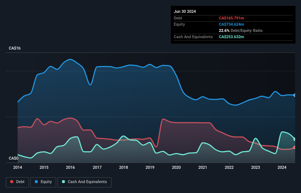Click the CA$1b y-axis label
Screen dimensions: 301x193
coord(15,48)
